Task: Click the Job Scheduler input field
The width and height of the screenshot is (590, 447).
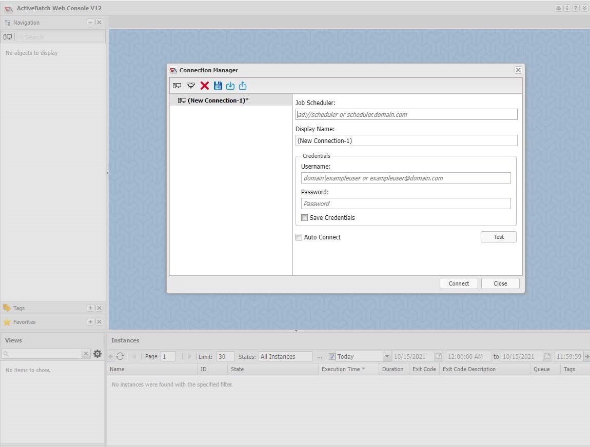Action: click(406, 114)
